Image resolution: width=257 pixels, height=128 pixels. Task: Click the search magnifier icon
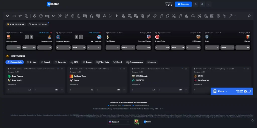249,16
